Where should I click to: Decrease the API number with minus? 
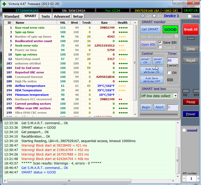[x=184, y=178]
